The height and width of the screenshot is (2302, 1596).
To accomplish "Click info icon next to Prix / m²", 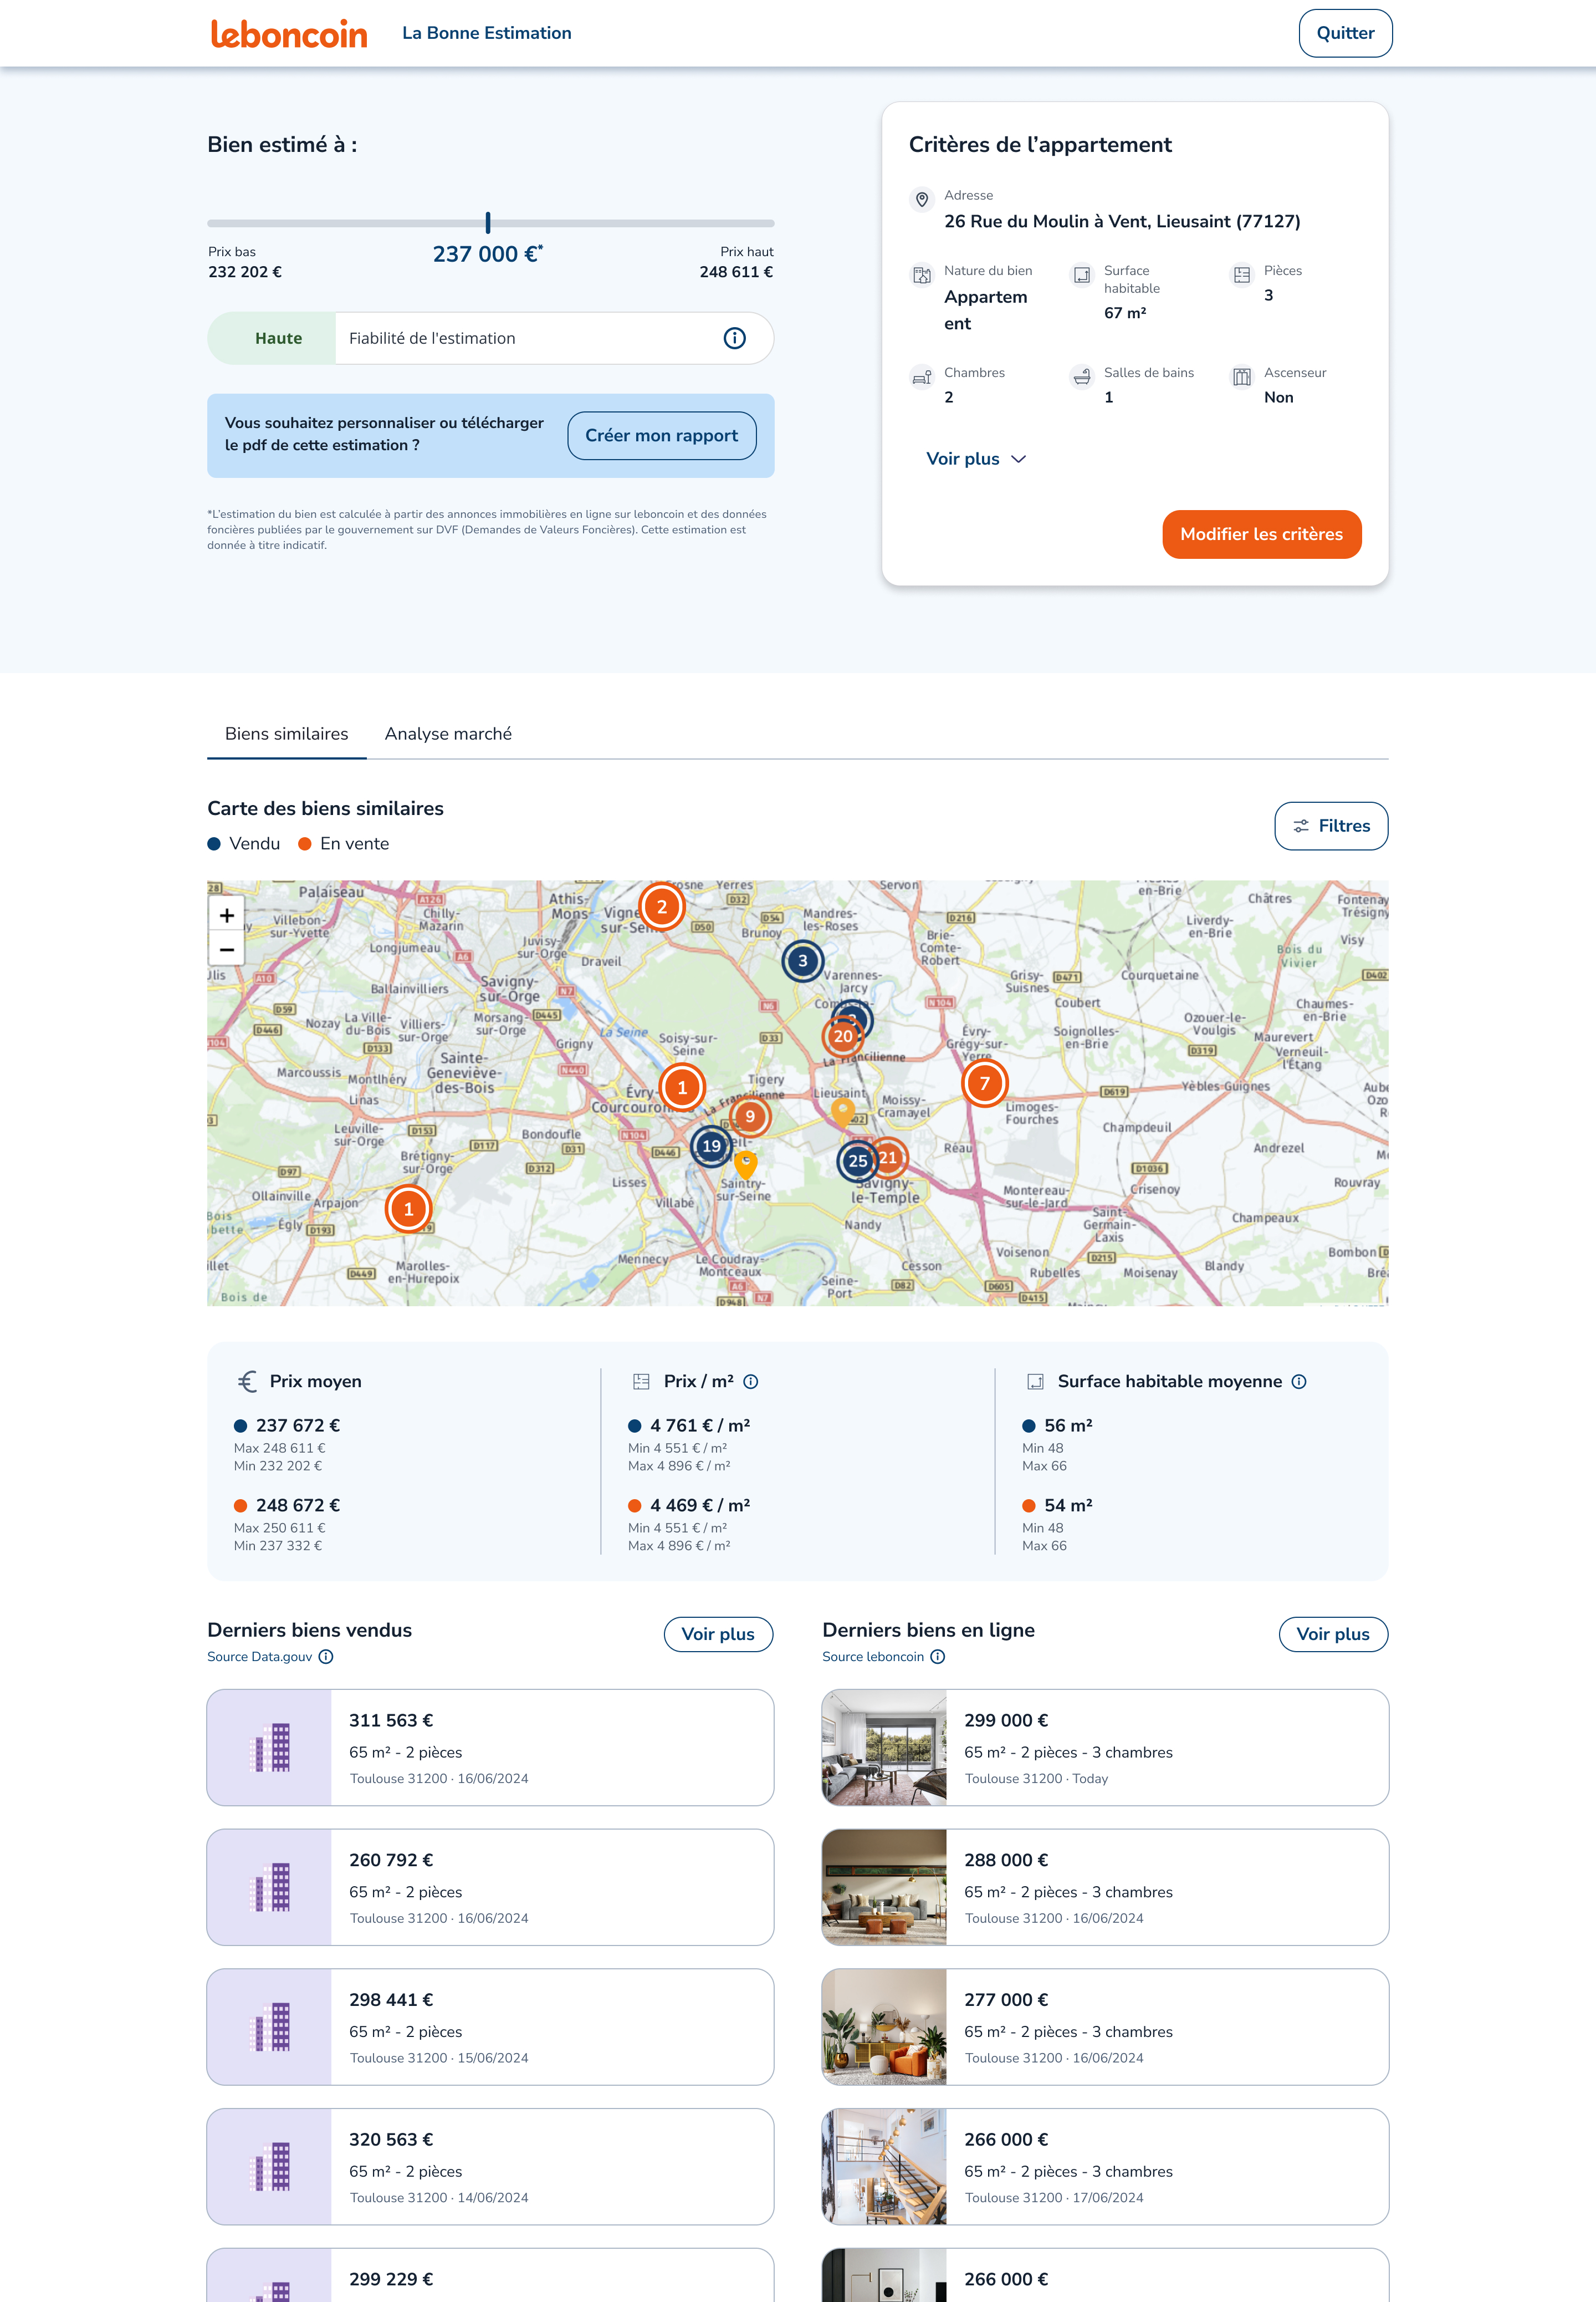I will (x=751, y=1382).
